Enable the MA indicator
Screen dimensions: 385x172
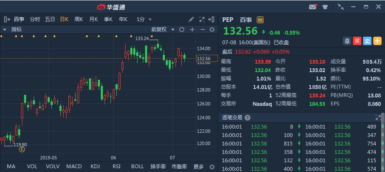[11, 167]
